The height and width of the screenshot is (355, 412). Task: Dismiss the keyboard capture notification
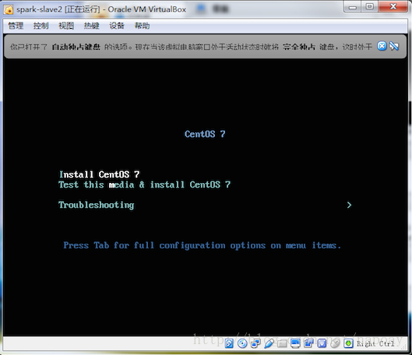(382, 46)
